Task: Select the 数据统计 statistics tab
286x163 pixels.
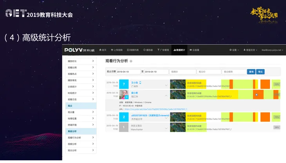Action: click(x=179, y=50)
